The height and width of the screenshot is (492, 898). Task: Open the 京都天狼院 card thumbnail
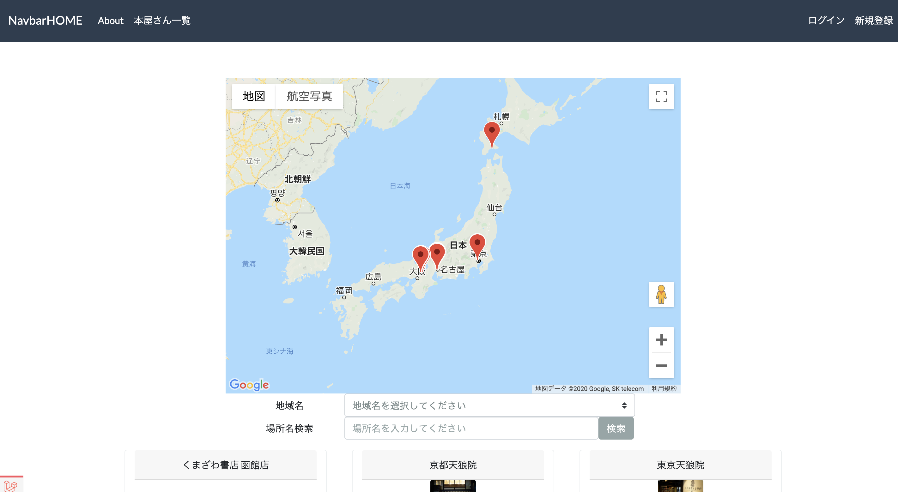pos(452,486)
